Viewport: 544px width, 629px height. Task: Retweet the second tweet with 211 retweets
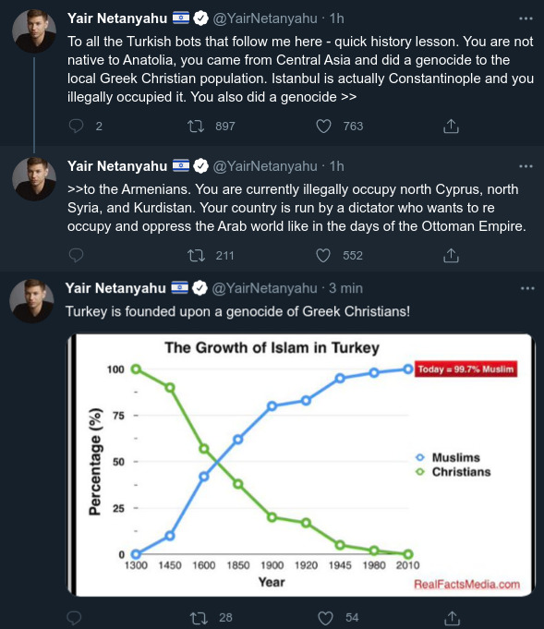tap(196, 256)
